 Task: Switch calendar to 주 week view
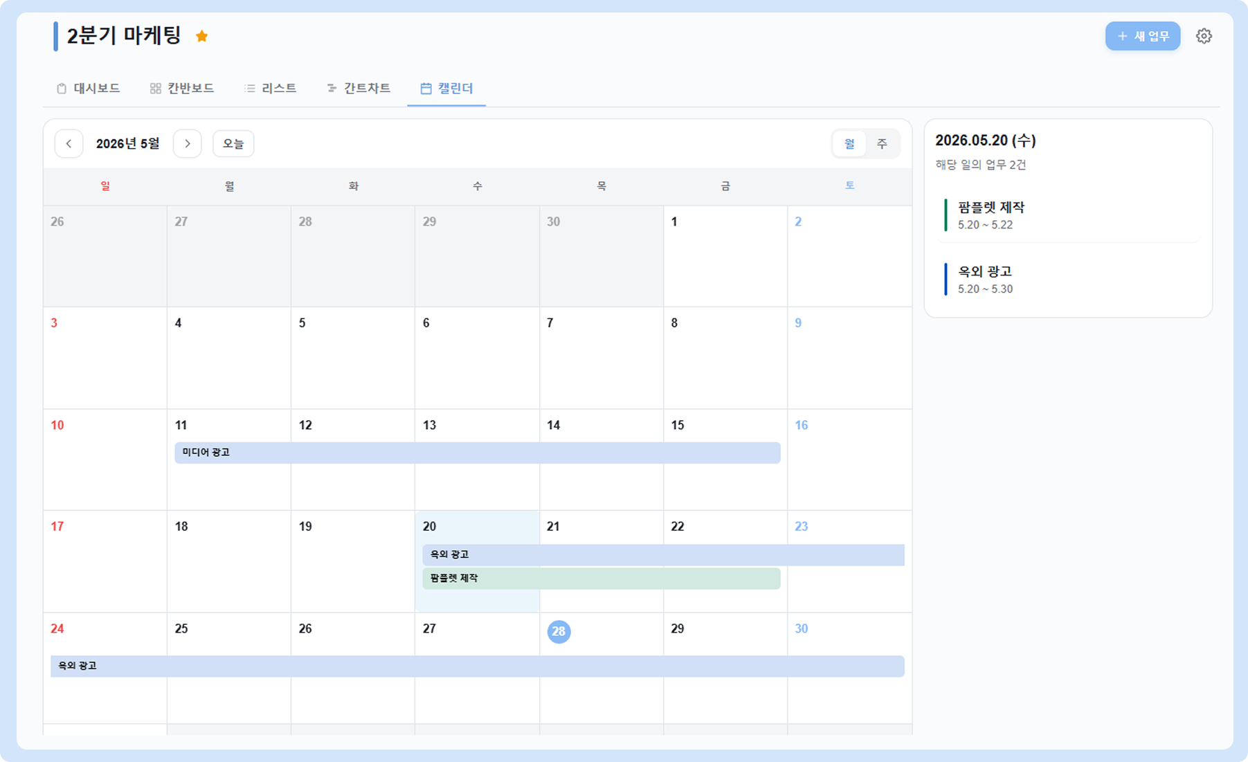click(882, 144)
